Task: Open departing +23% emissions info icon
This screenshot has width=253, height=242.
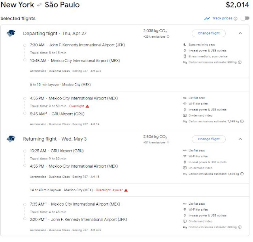Action: [168, 36]
